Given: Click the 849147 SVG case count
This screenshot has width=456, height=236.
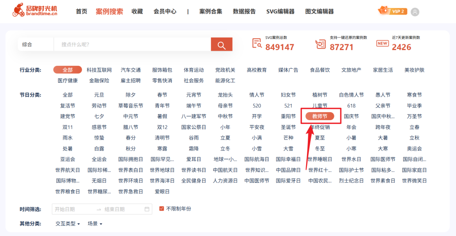Looking at the screenshot, I should click(x=280, y=47).
